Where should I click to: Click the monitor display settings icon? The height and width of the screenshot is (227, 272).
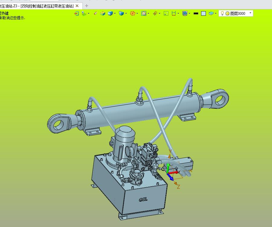(185, 13)
